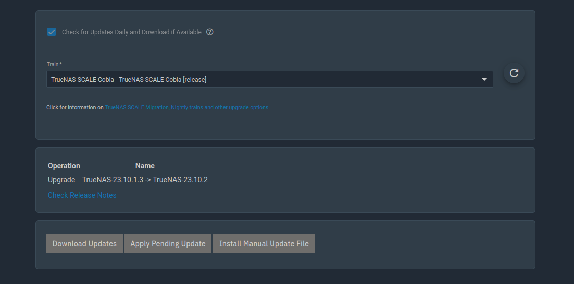Click the Operation column header

(x=64, y=166)
